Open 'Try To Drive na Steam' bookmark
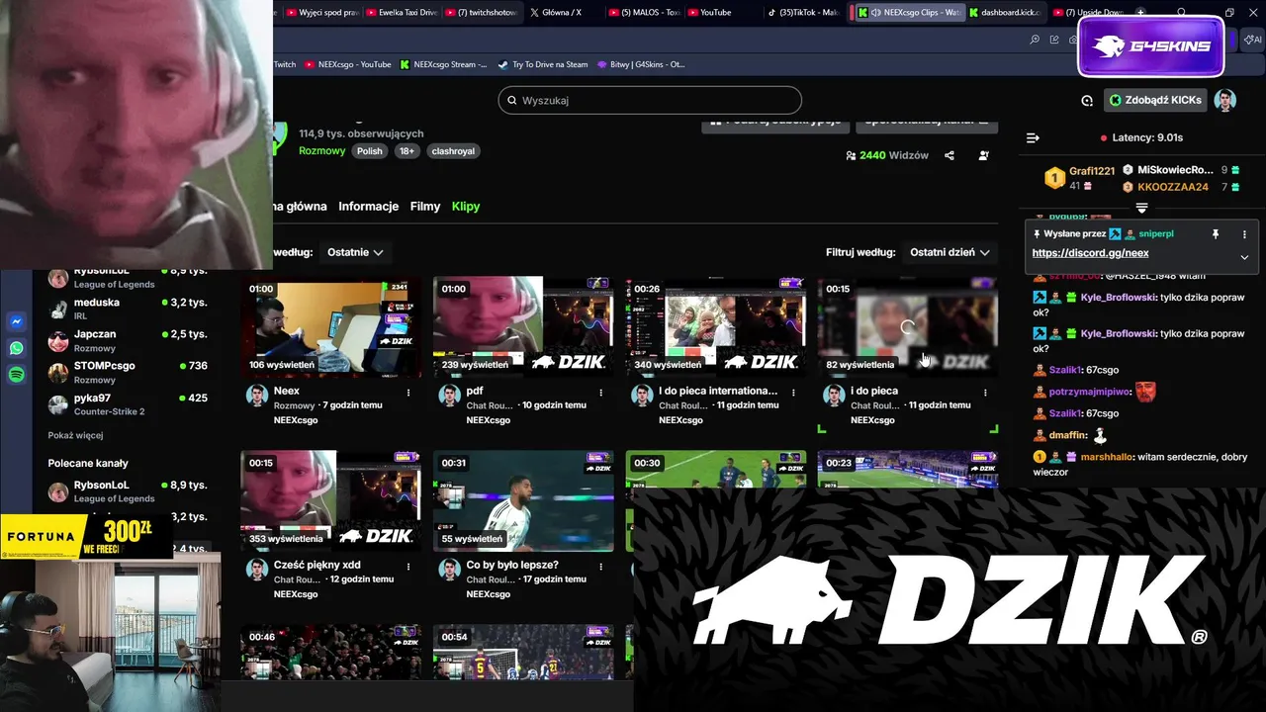The image size is (1266, 712). click(x=543, y=64)
